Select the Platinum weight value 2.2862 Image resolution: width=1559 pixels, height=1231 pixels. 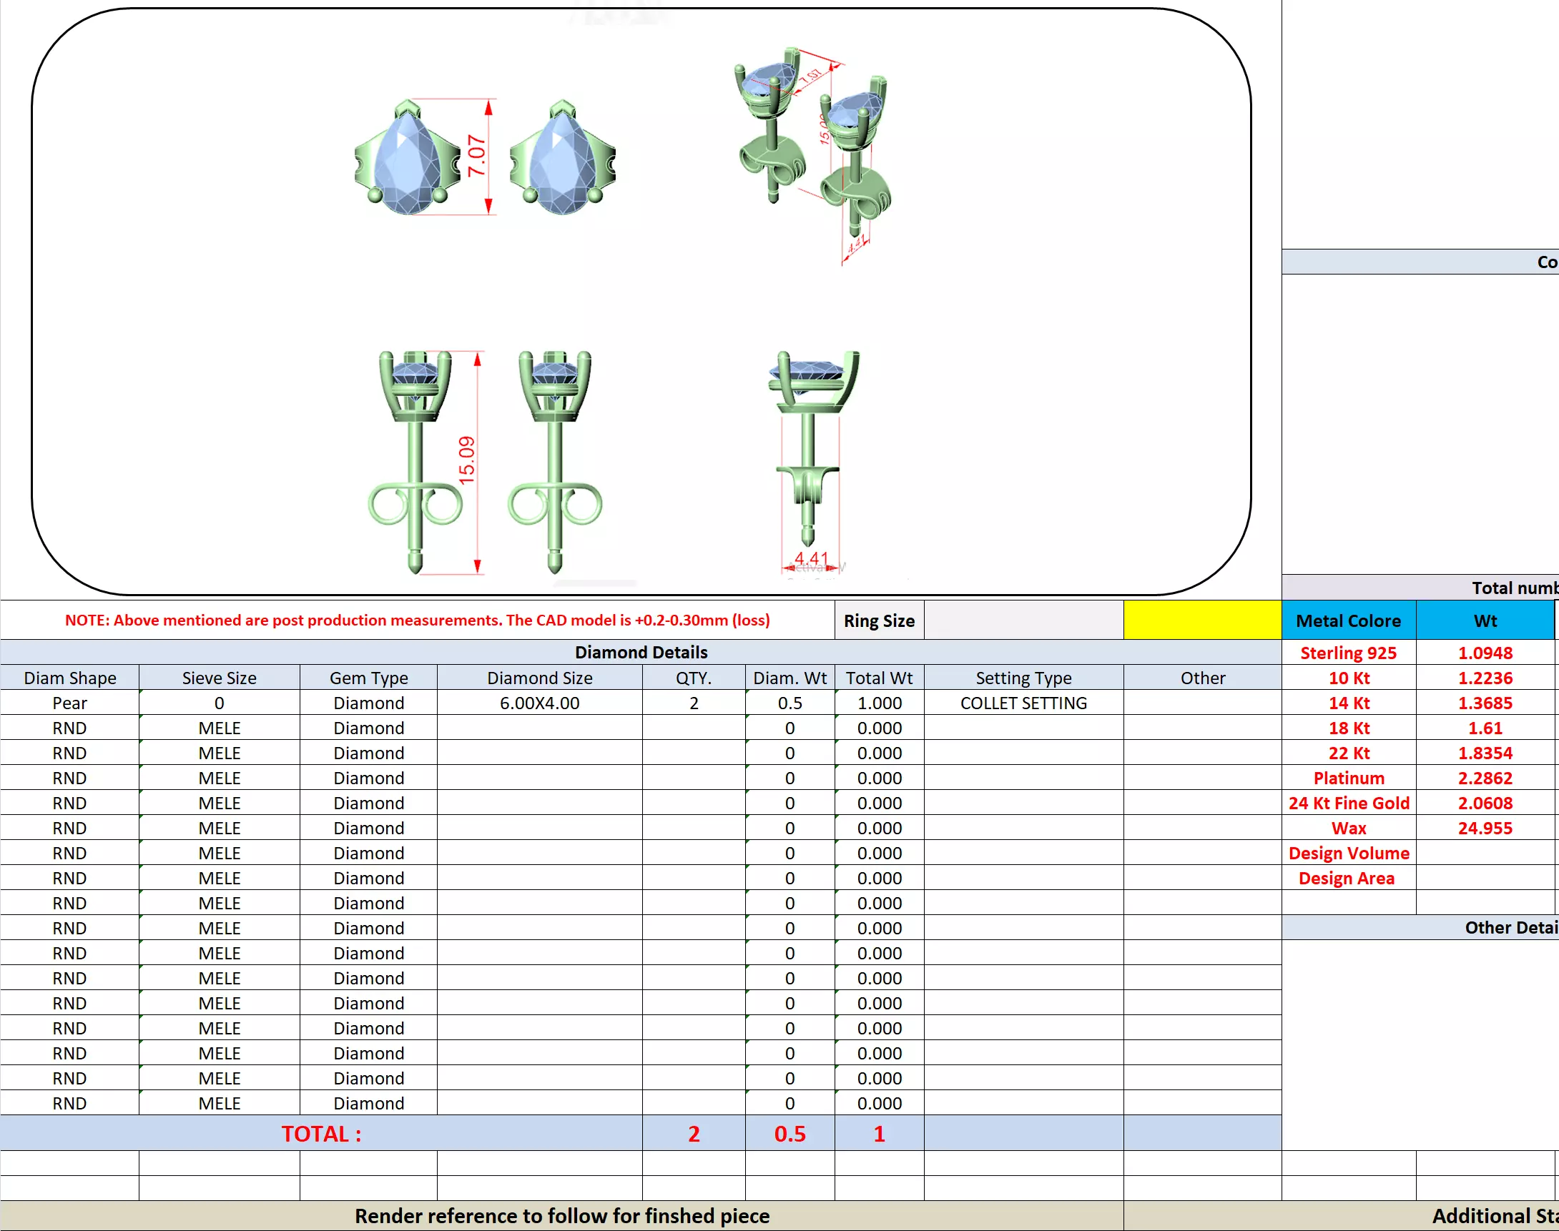click(1485, 778)
